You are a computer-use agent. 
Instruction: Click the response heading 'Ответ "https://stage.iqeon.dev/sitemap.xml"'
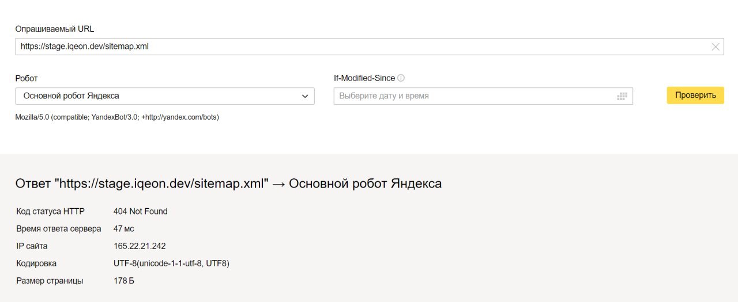pyautogui.click(x=142, y=184)
